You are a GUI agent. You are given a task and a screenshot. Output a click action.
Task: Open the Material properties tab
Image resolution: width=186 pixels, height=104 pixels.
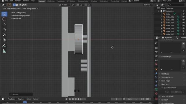click(x=156, y=94)
